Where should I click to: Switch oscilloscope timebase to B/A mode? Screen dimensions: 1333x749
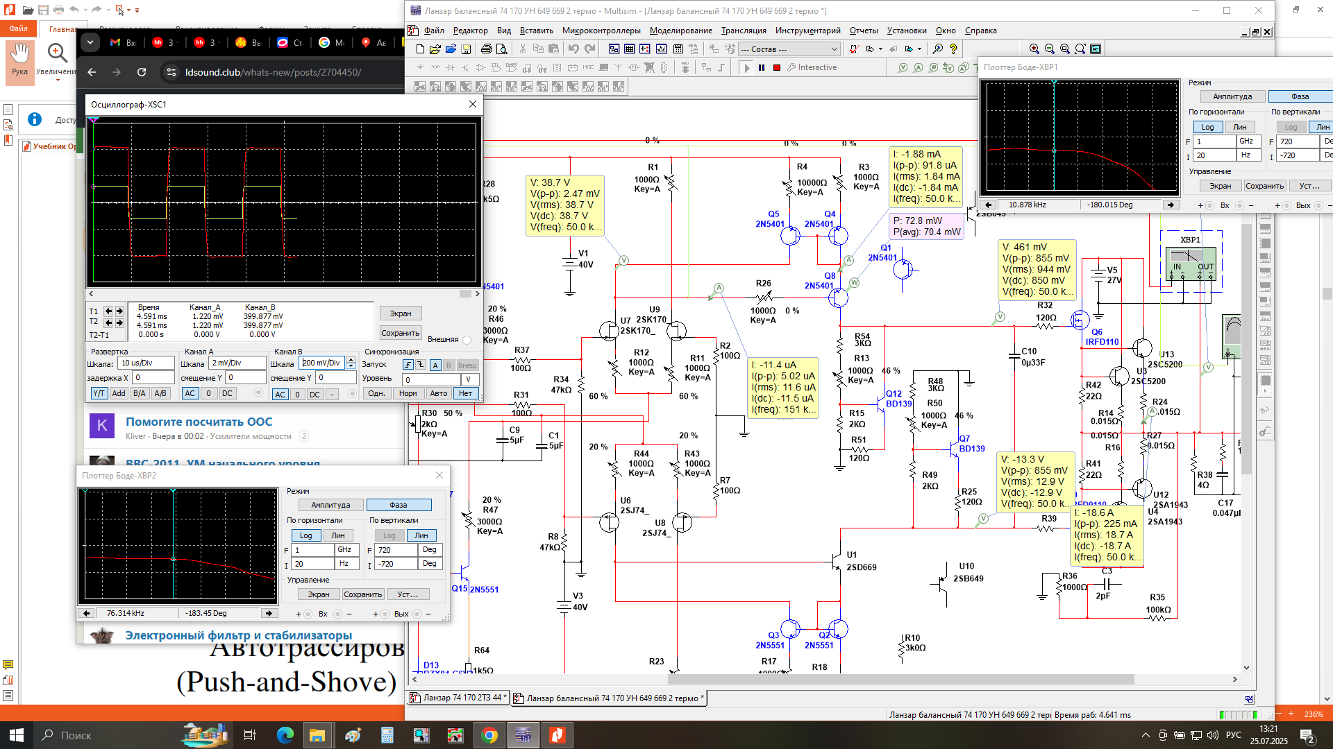(140, 393)
